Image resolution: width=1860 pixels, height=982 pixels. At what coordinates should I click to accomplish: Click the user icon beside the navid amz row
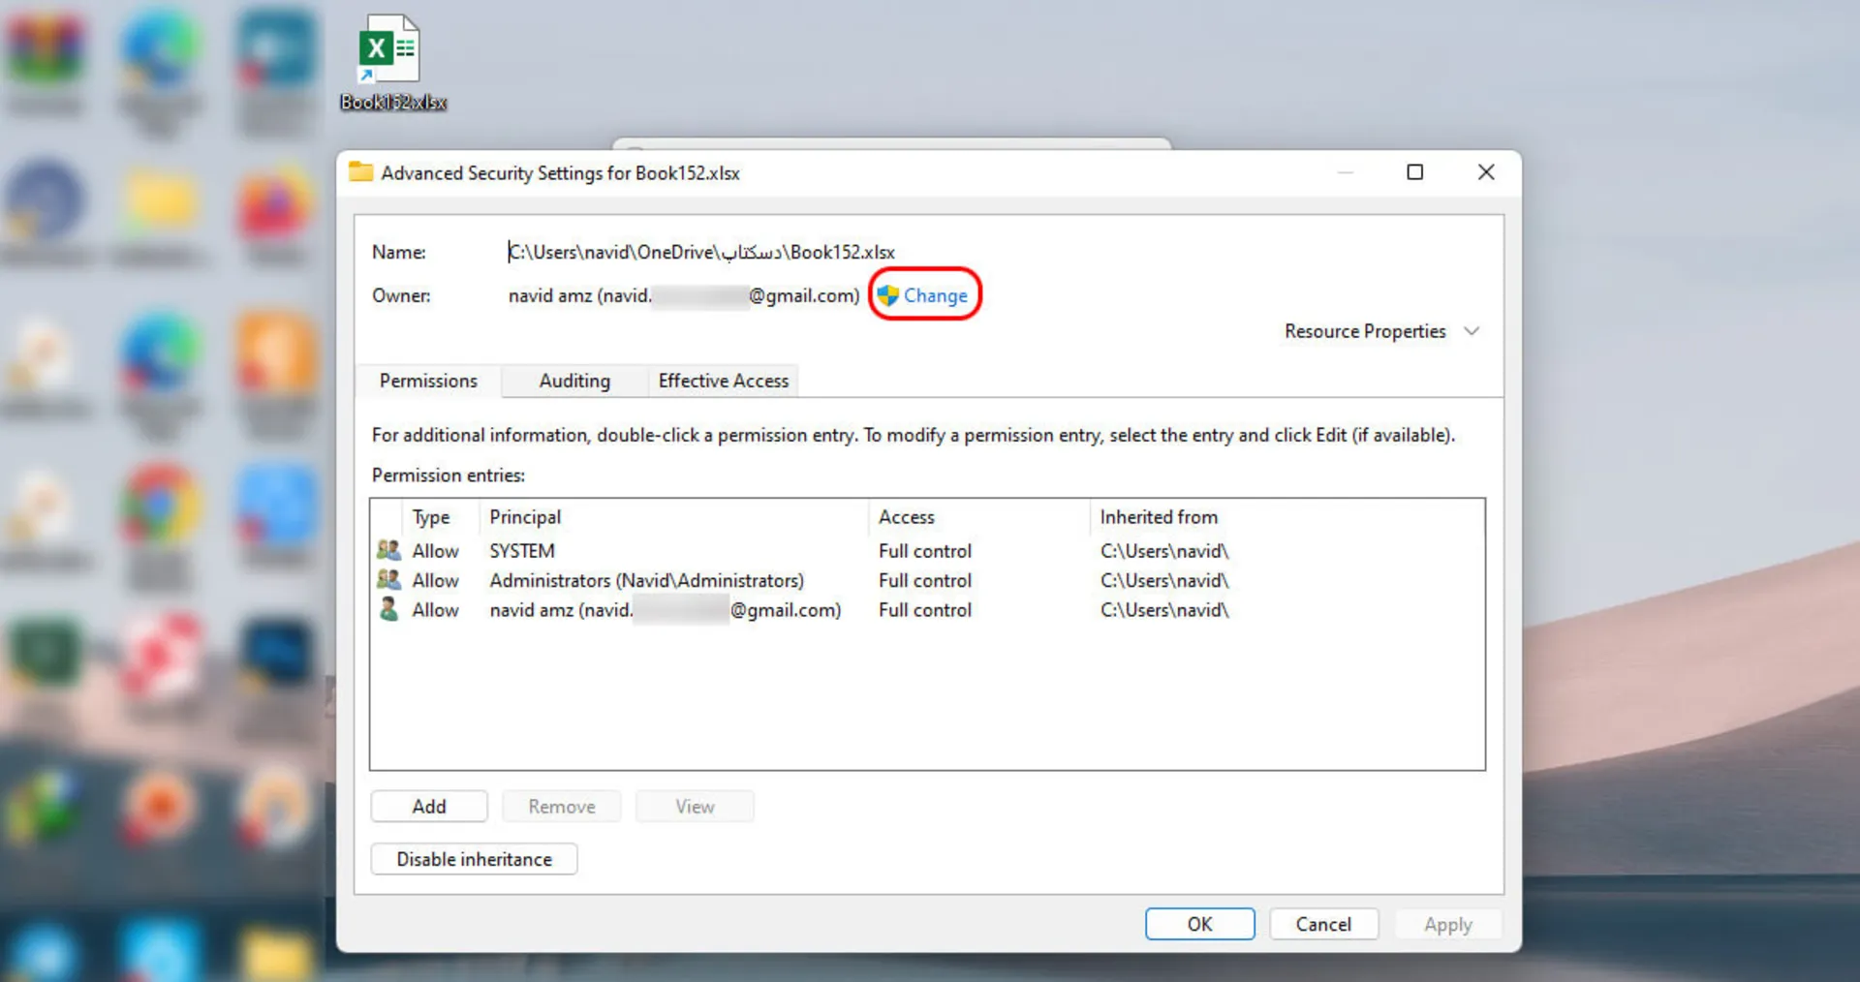(388, 609)
